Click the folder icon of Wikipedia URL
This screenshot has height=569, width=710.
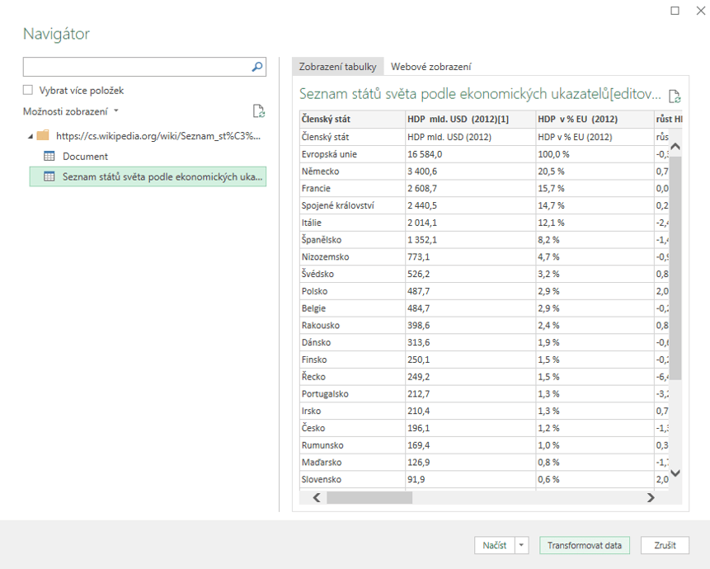tap(43, 136)
